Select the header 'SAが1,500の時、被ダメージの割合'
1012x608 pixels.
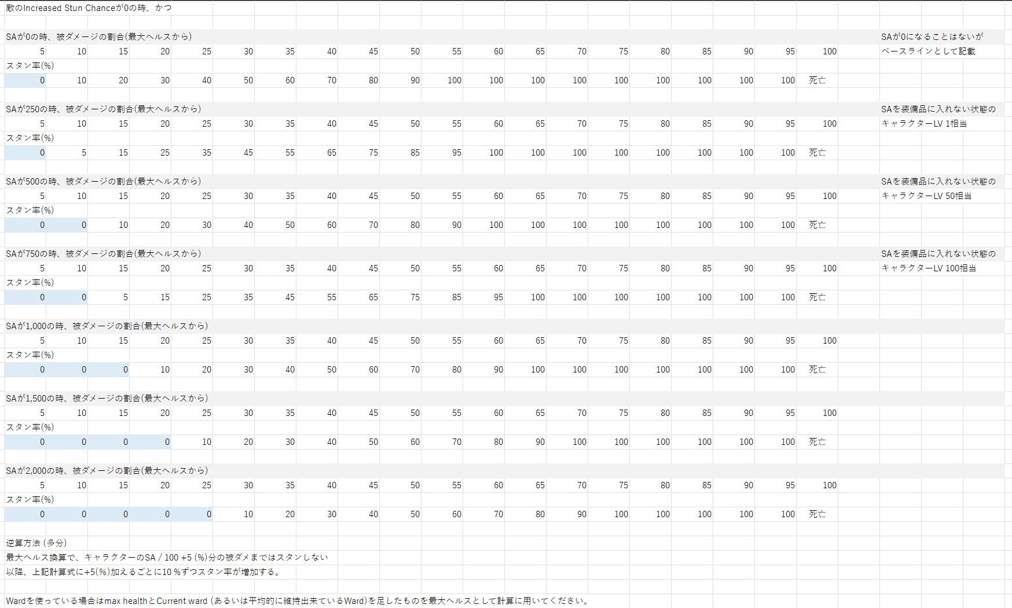pyautogui.click(x=107, y=398)
